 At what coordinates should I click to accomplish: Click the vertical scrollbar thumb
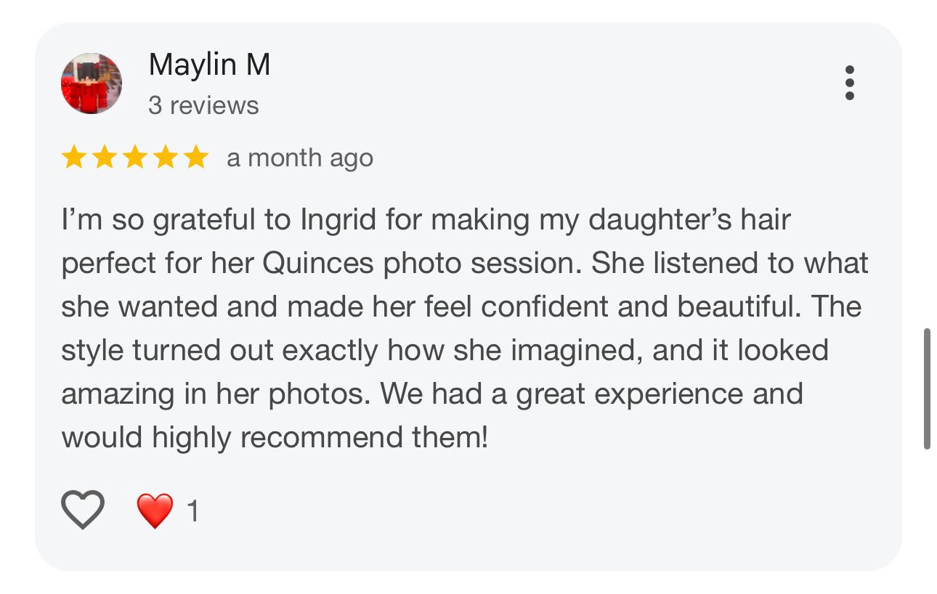click(927, 388)
